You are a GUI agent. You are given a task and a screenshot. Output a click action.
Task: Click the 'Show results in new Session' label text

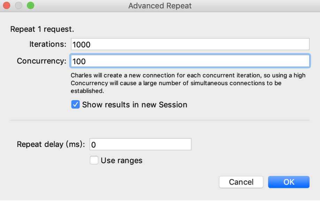point(135,105)
